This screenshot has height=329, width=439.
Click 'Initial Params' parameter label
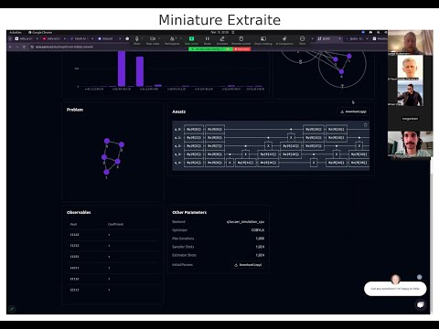click(182, 265)
